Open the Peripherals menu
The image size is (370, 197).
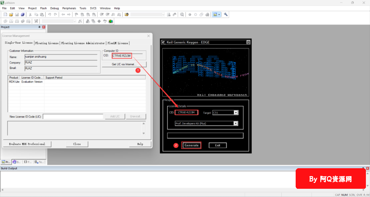point(69,8)
